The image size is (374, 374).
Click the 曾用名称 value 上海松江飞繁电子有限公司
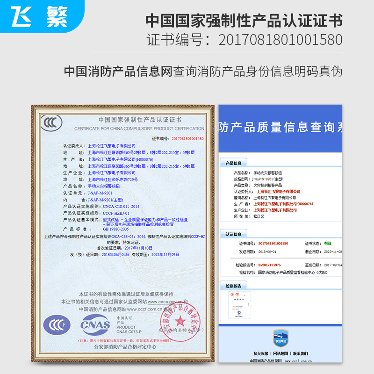[274, 198]
